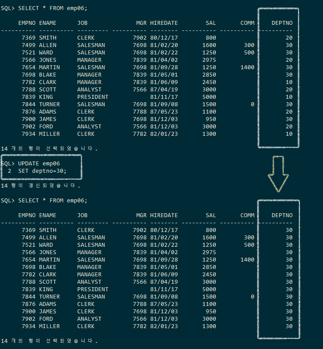Click MGR 7902 in SMITH's post-update row

point(140,230)
